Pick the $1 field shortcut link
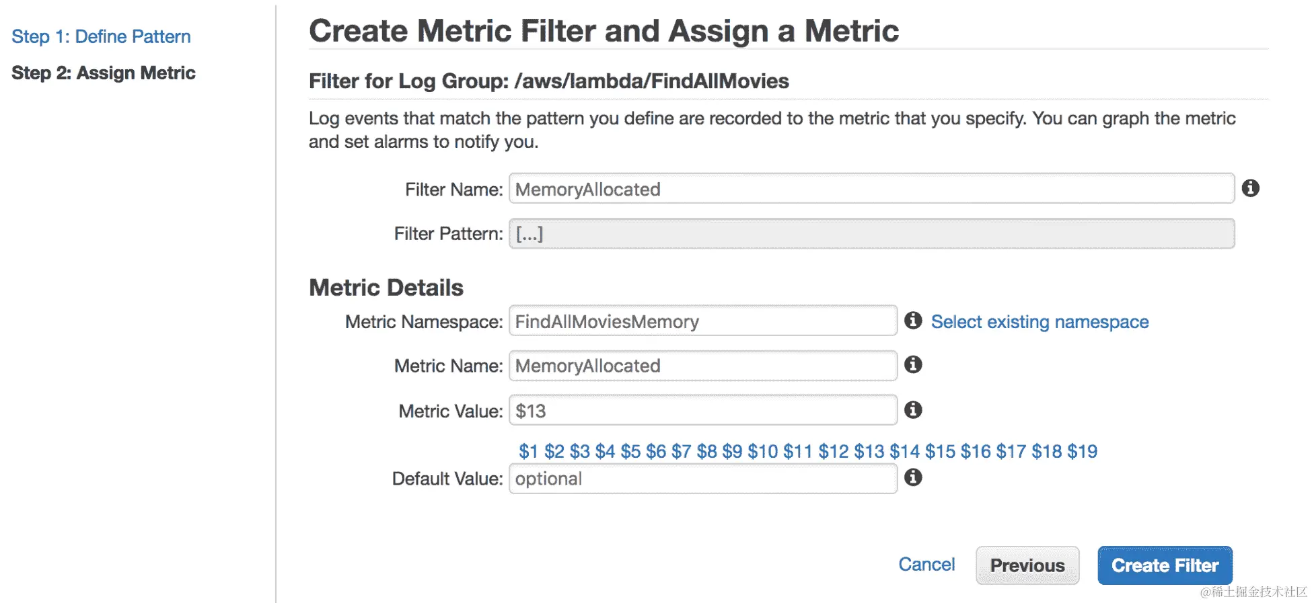 [528, 451]
